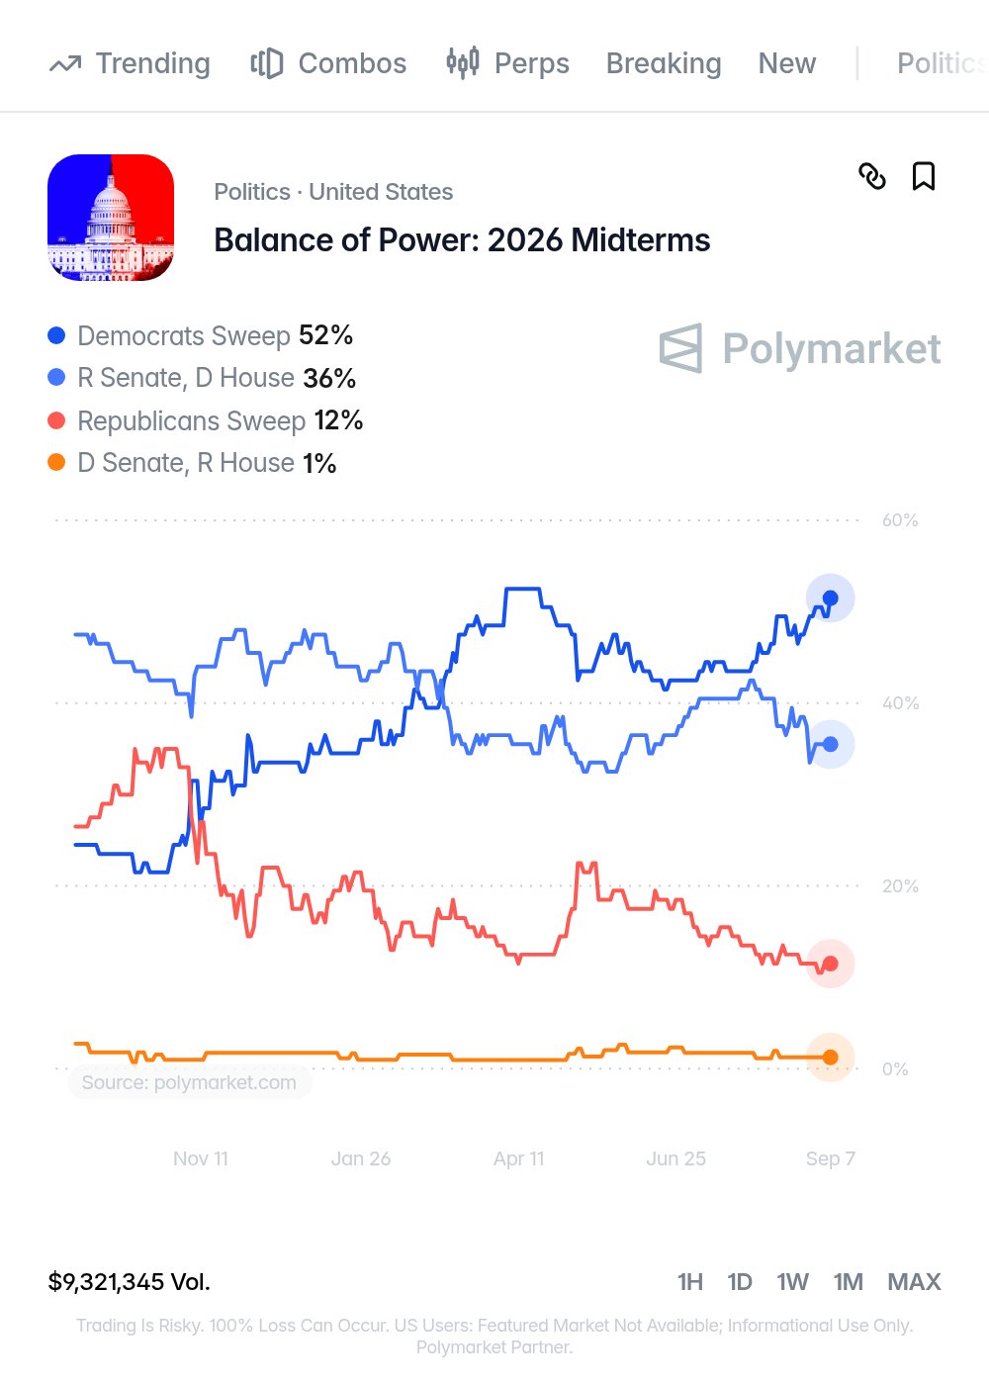The width and height of the screenshot is (989, 1385).
Task: Open the Breaking tab
Action: 664,63
